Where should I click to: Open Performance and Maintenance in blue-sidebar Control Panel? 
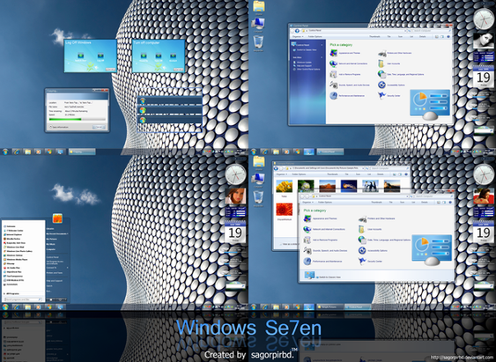tap(347, 95)
